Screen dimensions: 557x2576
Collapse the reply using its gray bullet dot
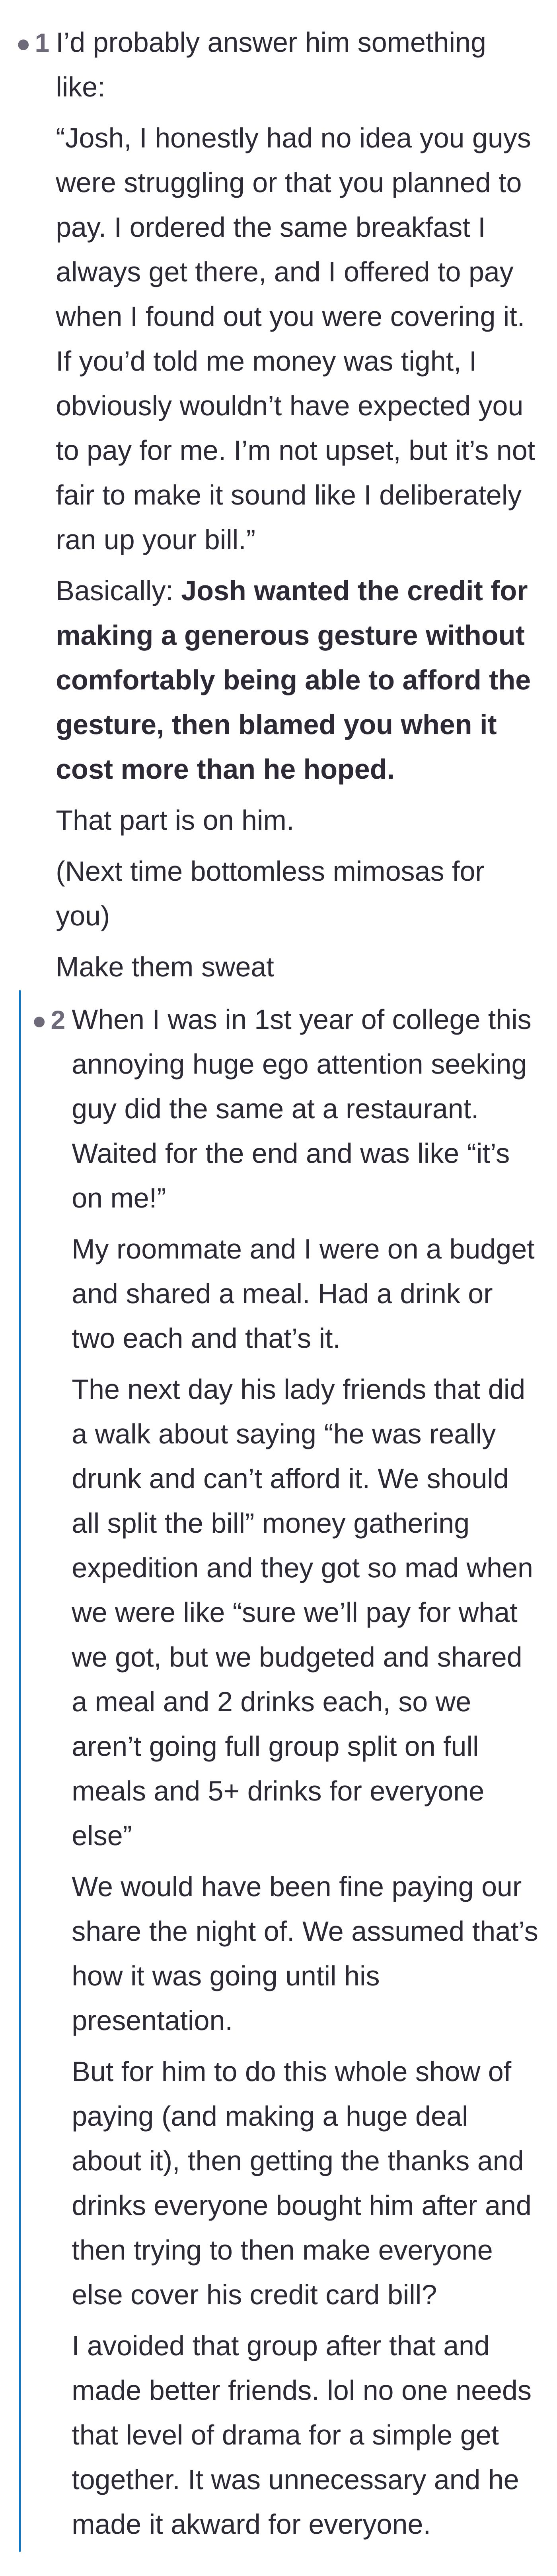click(x=39, y=1021)
